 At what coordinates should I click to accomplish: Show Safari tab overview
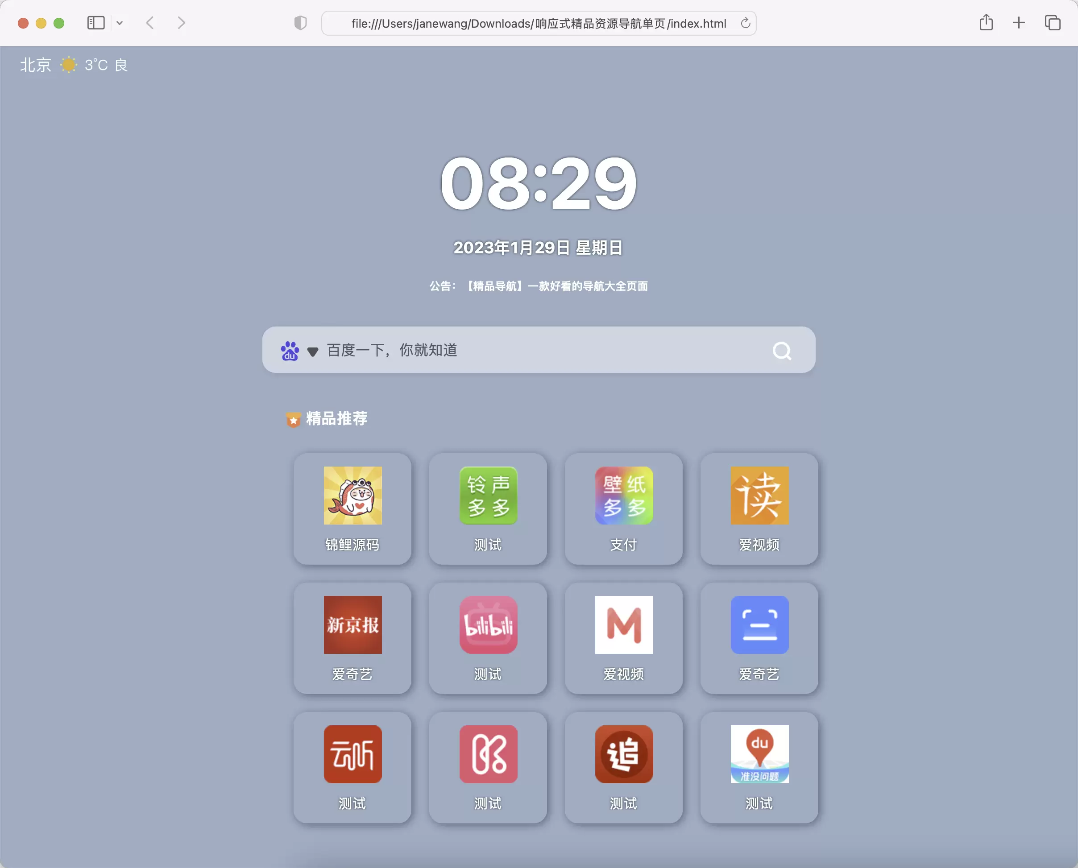[x=1053, y=22]
